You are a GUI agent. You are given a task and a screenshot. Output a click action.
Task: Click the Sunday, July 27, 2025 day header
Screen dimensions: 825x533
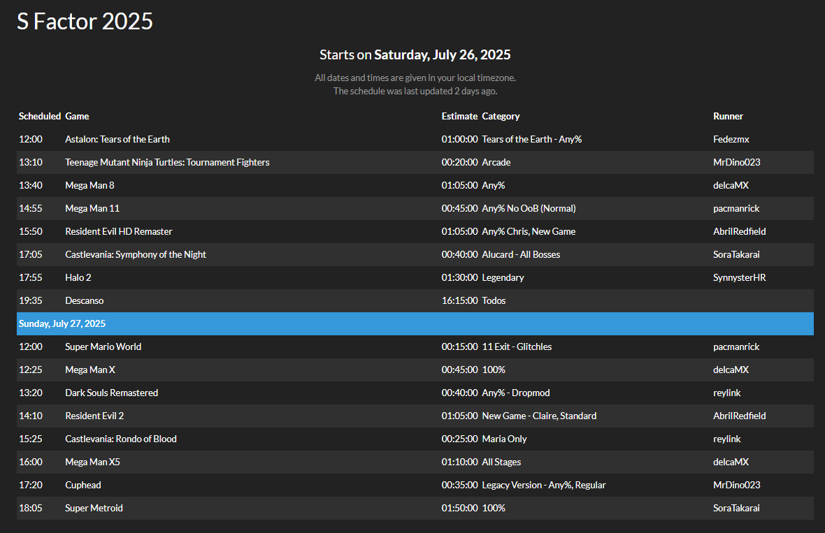(x=415, y=324)
